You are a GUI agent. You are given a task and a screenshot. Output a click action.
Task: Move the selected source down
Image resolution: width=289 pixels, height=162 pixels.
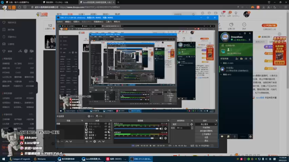click(x=103, y=141)
